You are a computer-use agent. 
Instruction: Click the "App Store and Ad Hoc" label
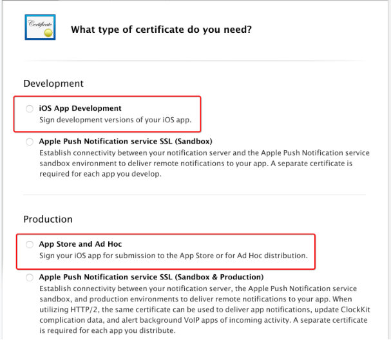click(x=81, y=244)
